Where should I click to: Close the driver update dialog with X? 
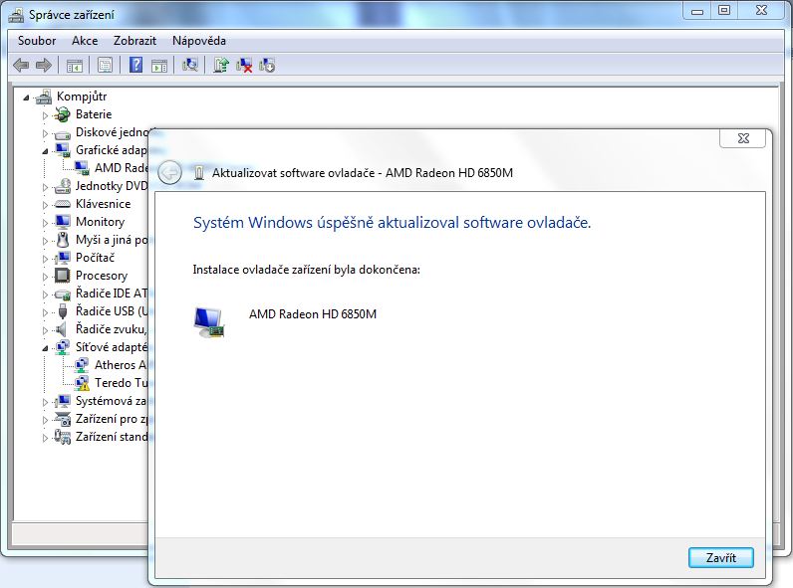[x=743, y=139]
